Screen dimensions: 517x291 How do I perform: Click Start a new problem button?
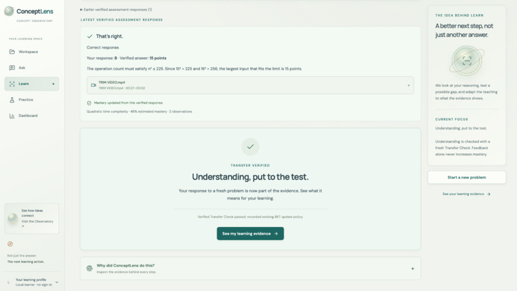(x=466, y=177)
